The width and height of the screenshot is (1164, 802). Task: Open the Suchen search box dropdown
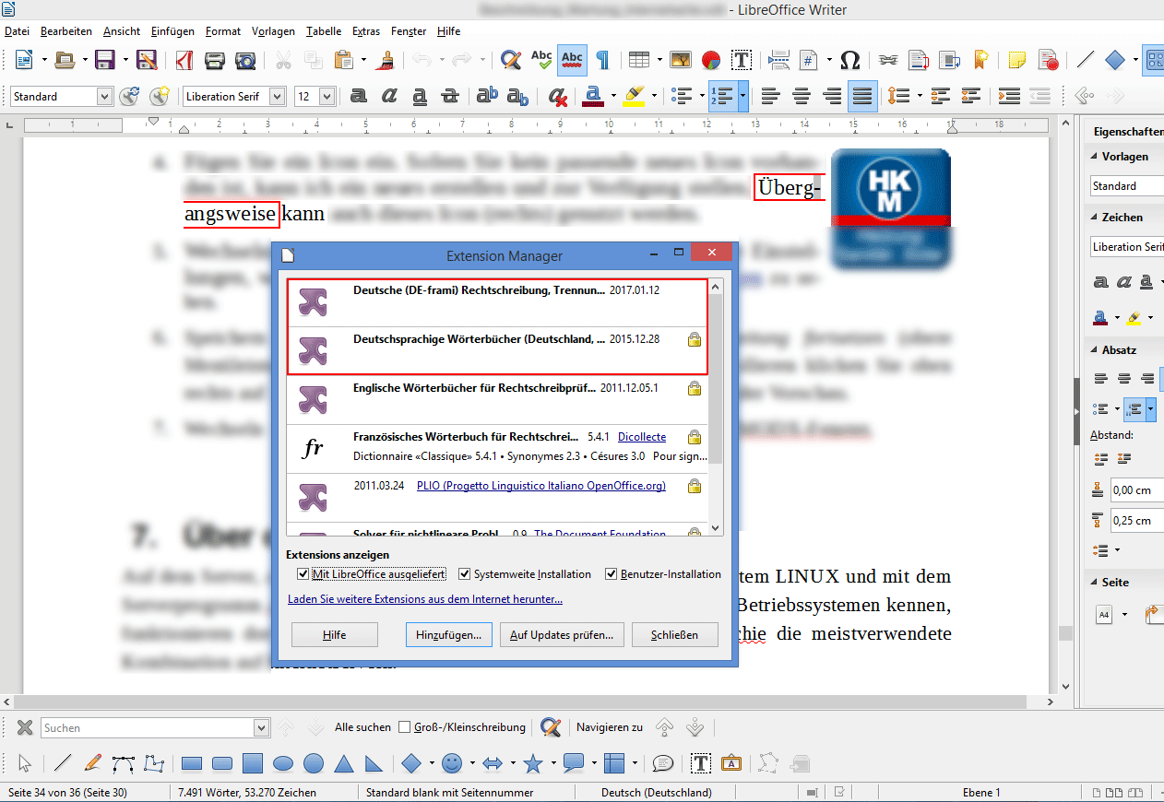(261, 728)
